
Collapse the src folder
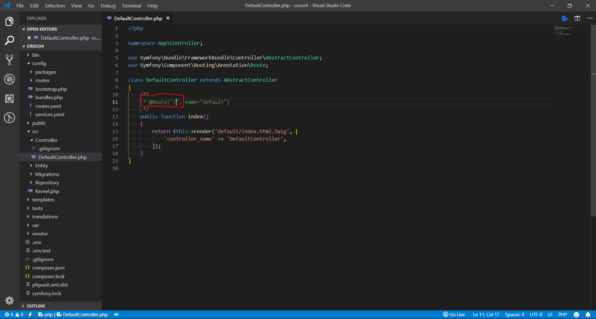click(61, 132)
